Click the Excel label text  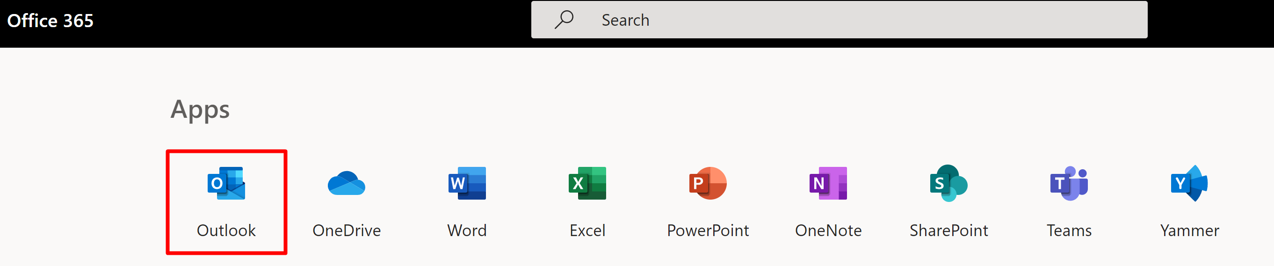point(587,230)
